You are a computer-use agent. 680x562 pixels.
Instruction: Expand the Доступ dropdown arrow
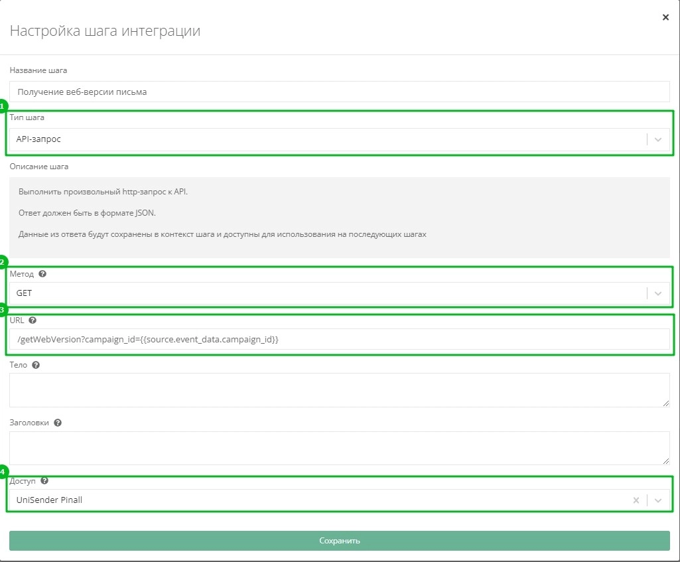658,500
